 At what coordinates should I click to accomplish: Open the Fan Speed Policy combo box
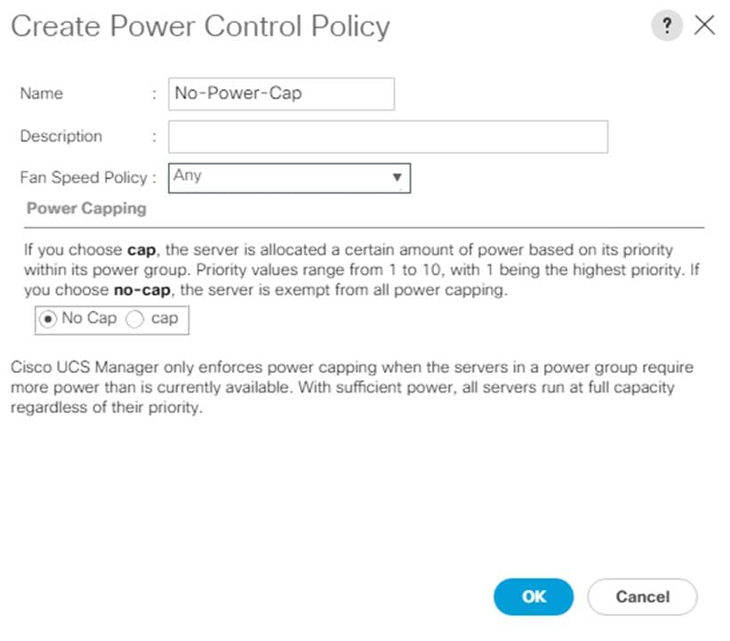pyautogui.click(x=289, y=178)
